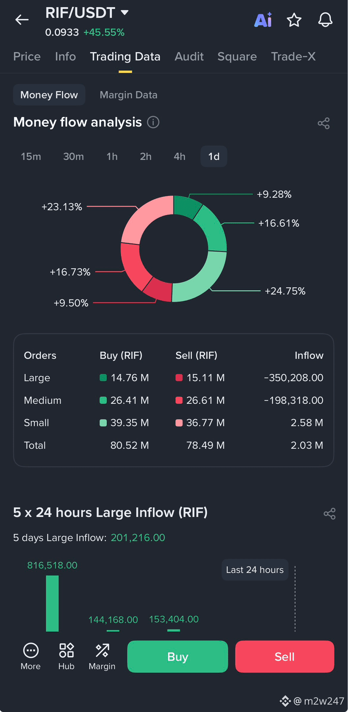Expand the RIF/USDT pair dropdown

(124, 13)
